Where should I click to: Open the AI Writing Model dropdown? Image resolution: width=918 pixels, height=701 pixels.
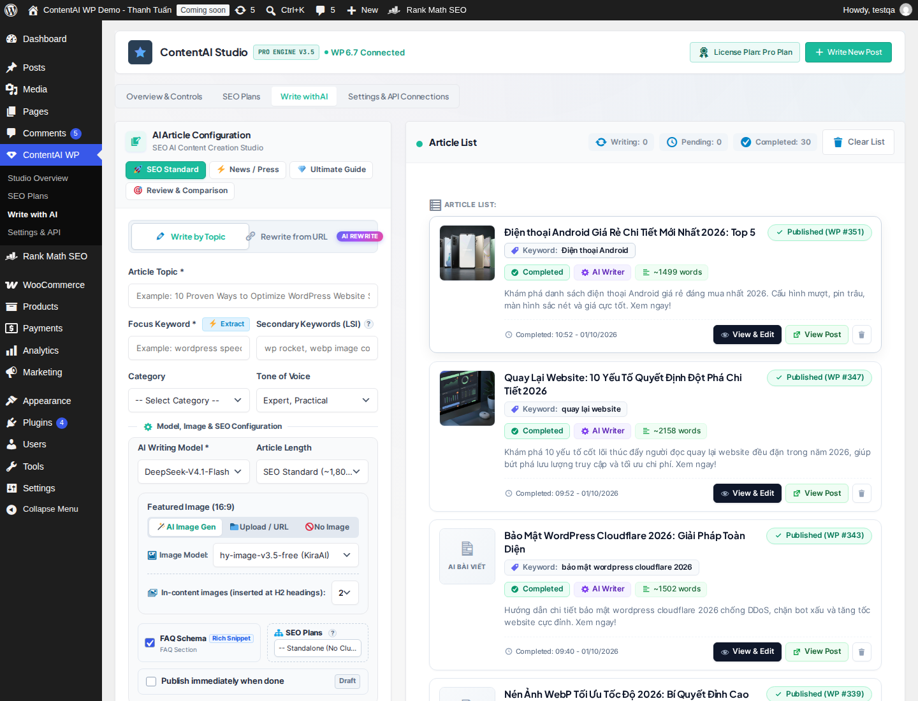(193, 472)
